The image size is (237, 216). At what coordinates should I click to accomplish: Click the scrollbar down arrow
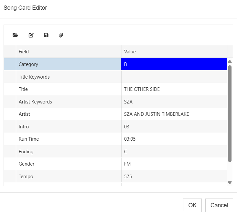point(230,183)
